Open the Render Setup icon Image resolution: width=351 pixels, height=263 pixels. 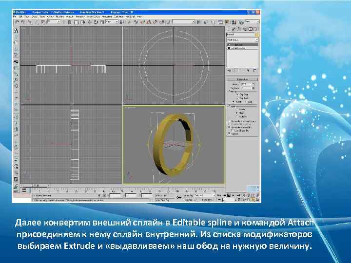coord(241,22)
